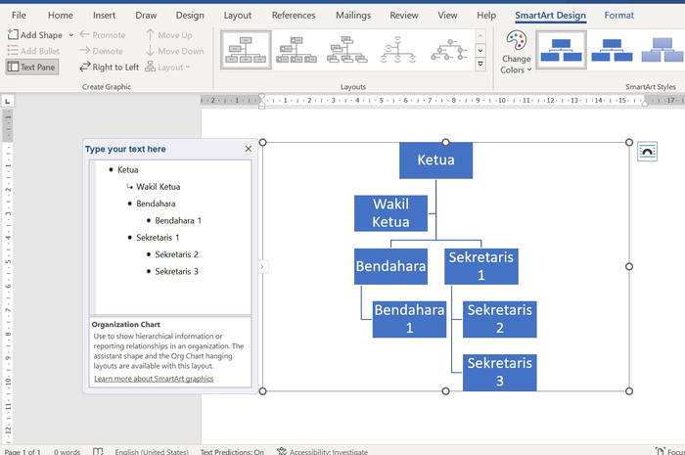Click the Move Down arrow button
Screen dimensions: 685x455
174,51
